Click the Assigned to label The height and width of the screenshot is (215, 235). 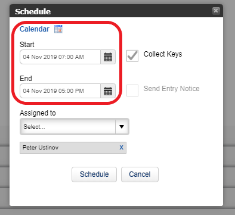click(x=38, y=113)
